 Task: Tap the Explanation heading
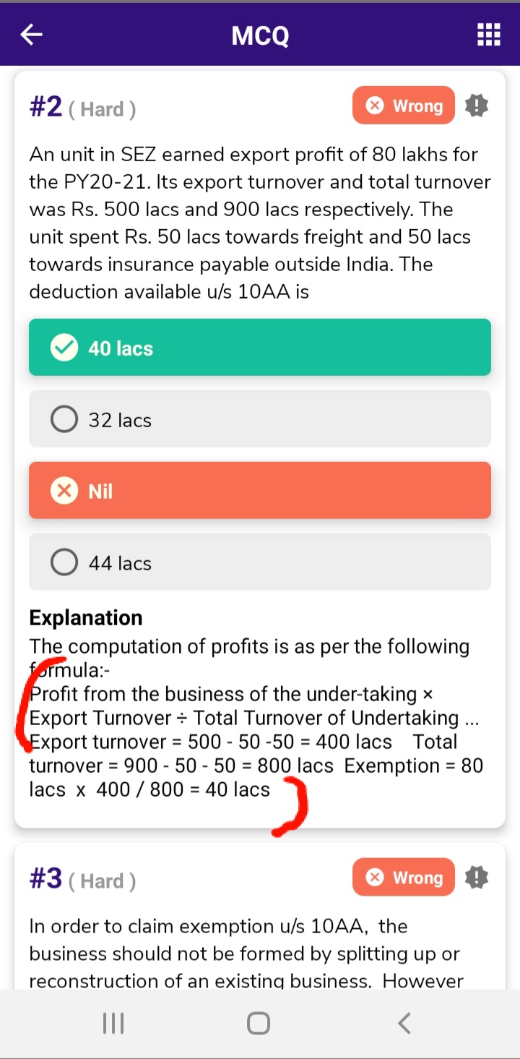pyautogui.click(x=86, y=618)
